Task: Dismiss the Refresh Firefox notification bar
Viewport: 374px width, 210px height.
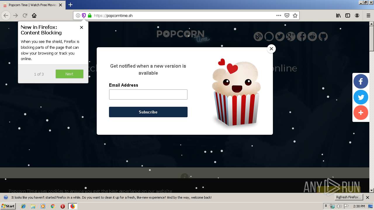Action: (x=368, y=197)
